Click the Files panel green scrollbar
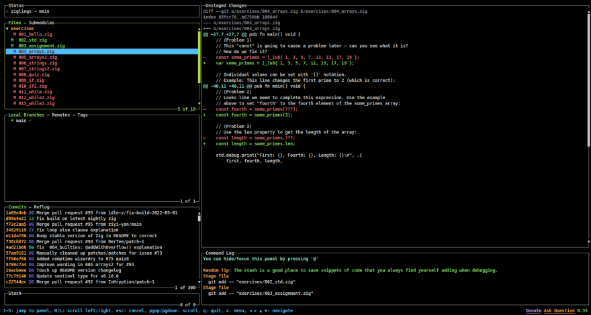The width and height of the screenshot is (591, 315). click(x=199, y=57)
